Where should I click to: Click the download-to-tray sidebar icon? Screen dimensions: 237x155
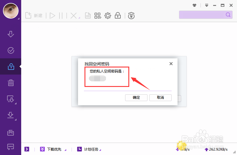click(11, 115)
